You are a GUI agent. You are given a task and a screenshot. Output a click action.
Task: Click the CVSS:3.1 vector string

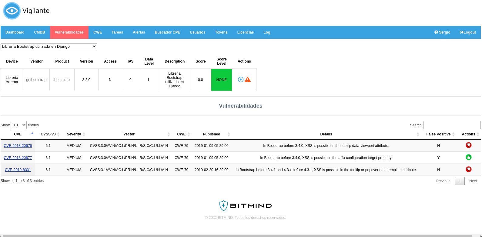[x=129, y=170]
